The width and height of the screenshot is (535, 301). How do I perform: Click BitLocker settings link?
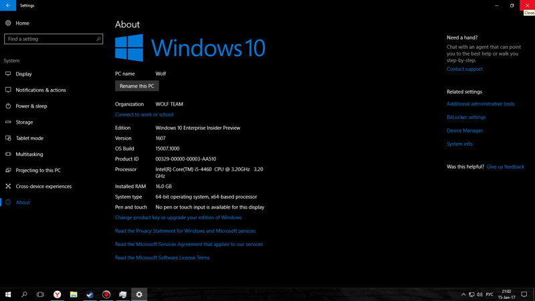tap(466, 117)
